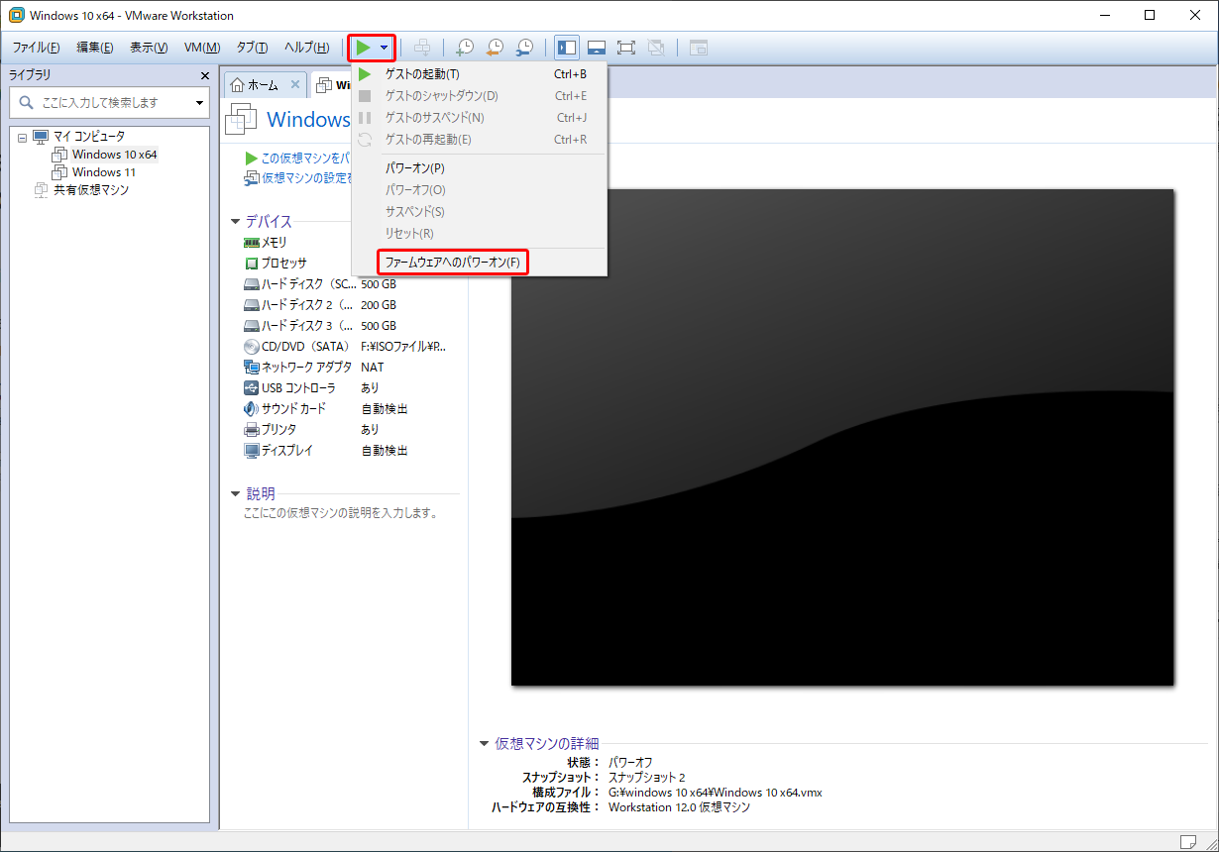The height and width of the screenshot is (852, 1219).
Task: Collapse the 説明 section
Action: point(235,493)
